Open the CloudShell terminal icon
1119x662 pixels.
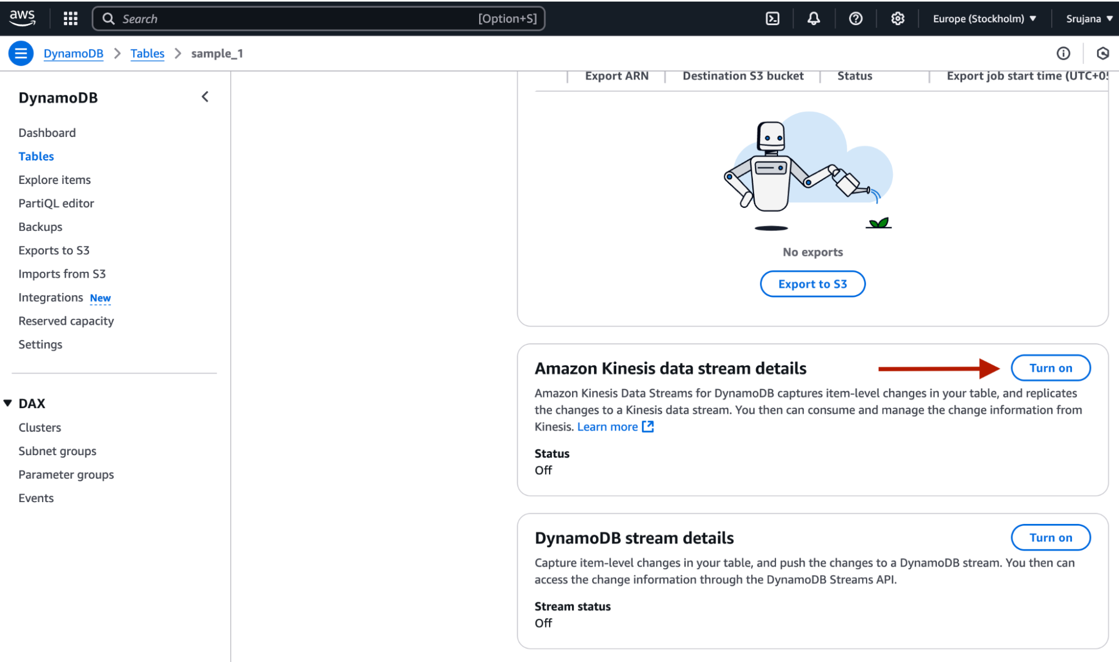coord(772,18)
